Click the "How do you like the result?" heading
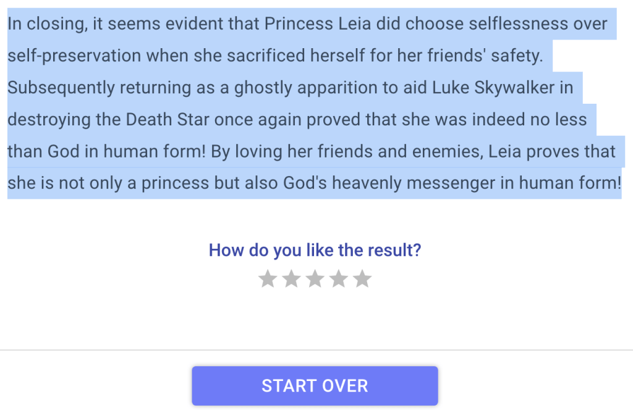The height and width of the screenshot is (410, 633). pyautogui.click(x=315, y=250)
